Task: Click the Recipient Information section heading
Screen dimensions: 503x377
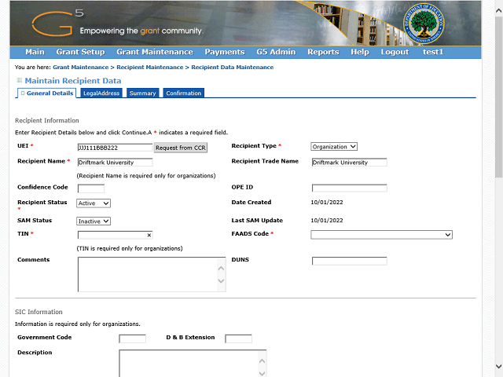Action: [47, 120]
